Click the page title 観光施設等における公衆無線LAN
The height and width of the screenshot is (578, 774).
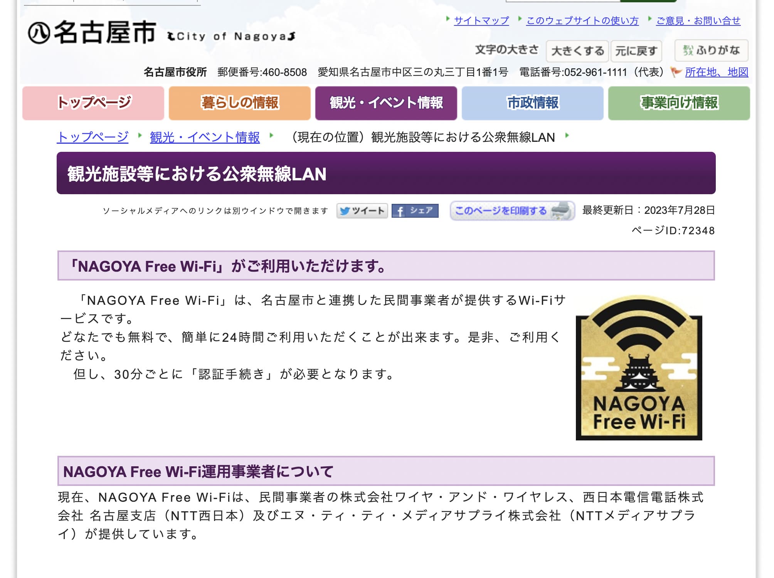coord(197,174)
